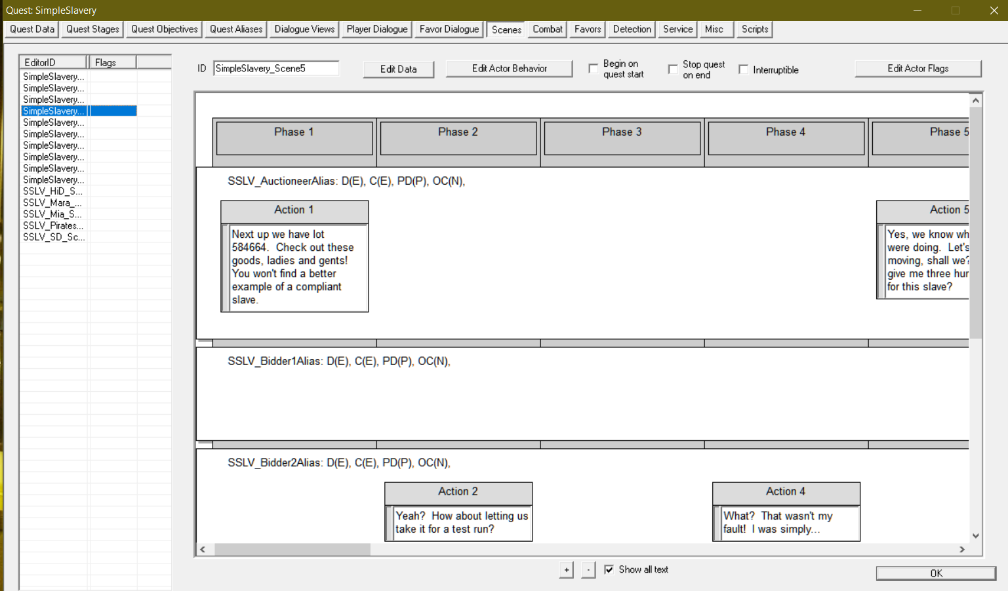Confirm with the OK button
The height and width of the screenshot is (591, 1008).
point(936,573)
